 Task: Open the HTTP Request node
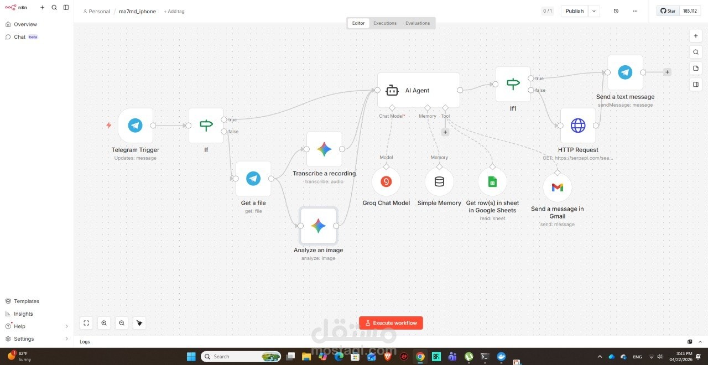[578, 126]
